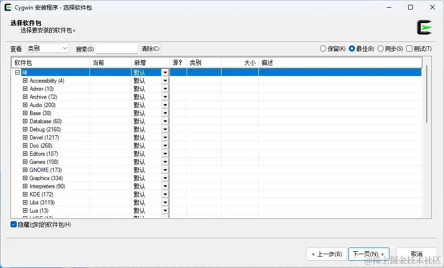
Task: Expand the Doc (268) category
Action: (x=25, y=146)
